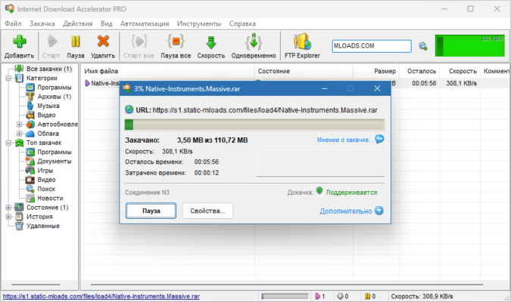Select the Облака tree item
The image size is (511, 302).
point(48,134)
